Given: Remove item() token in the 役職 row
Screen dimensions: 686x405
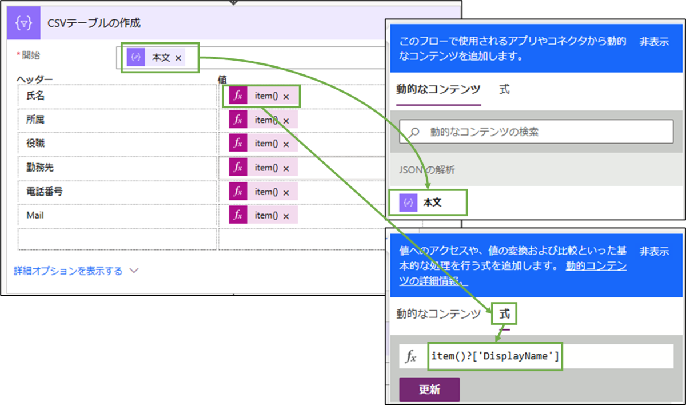Looking at the screenshot, I should [286, 144].
